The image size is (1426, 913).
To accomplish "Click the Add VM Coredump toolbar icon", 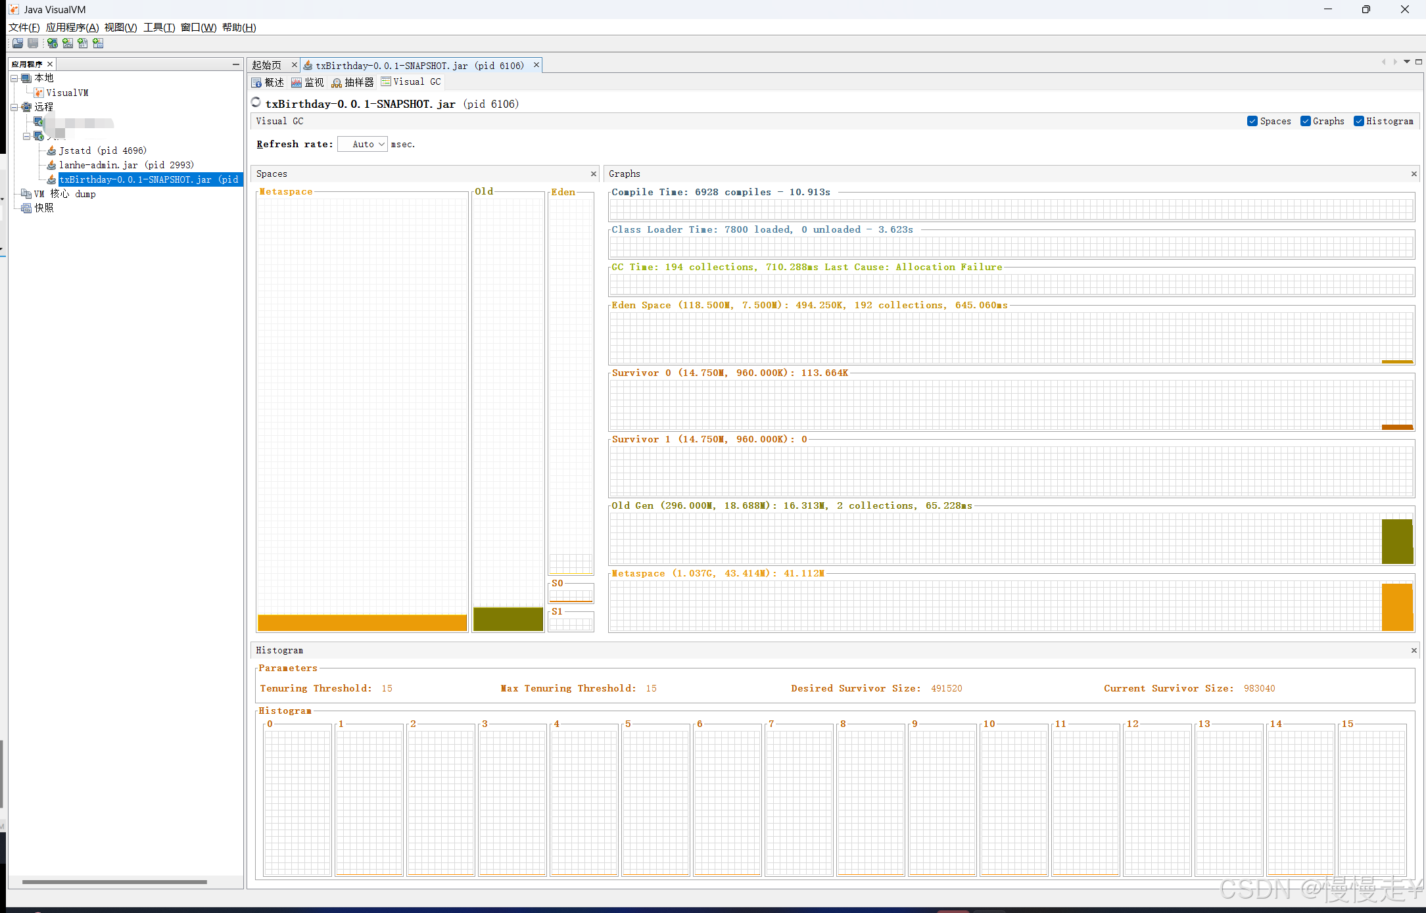I will (83, 43).
